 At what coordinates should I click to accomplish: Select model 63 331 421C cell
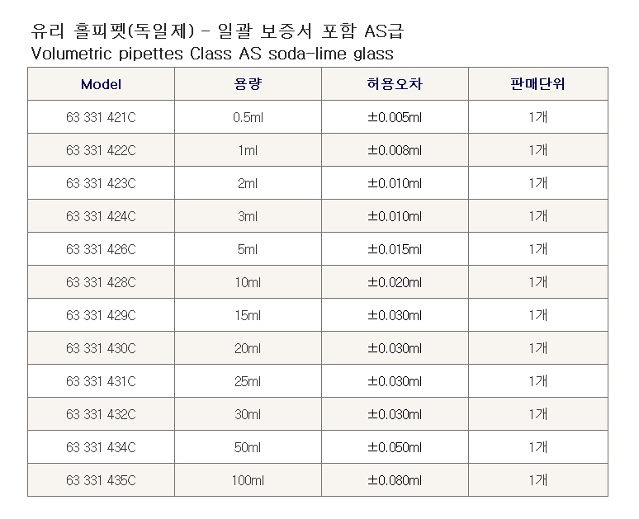(x=101, y=117)
